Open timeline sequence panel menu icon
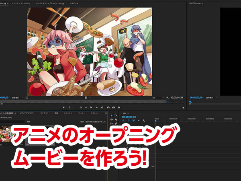241x181 pixels. [128, 113]
